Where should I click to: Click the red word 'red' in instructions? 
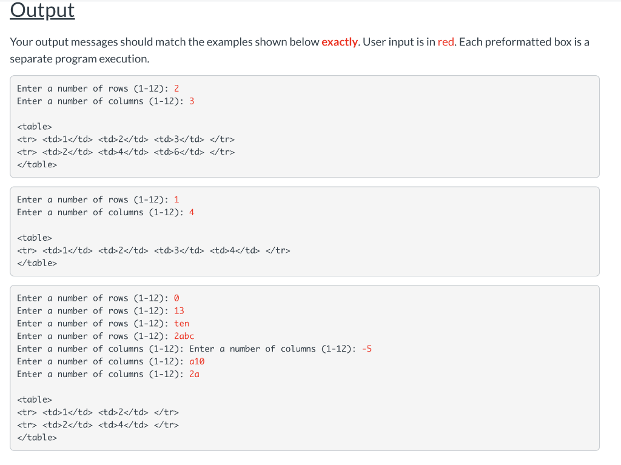[x=446, y=42]
